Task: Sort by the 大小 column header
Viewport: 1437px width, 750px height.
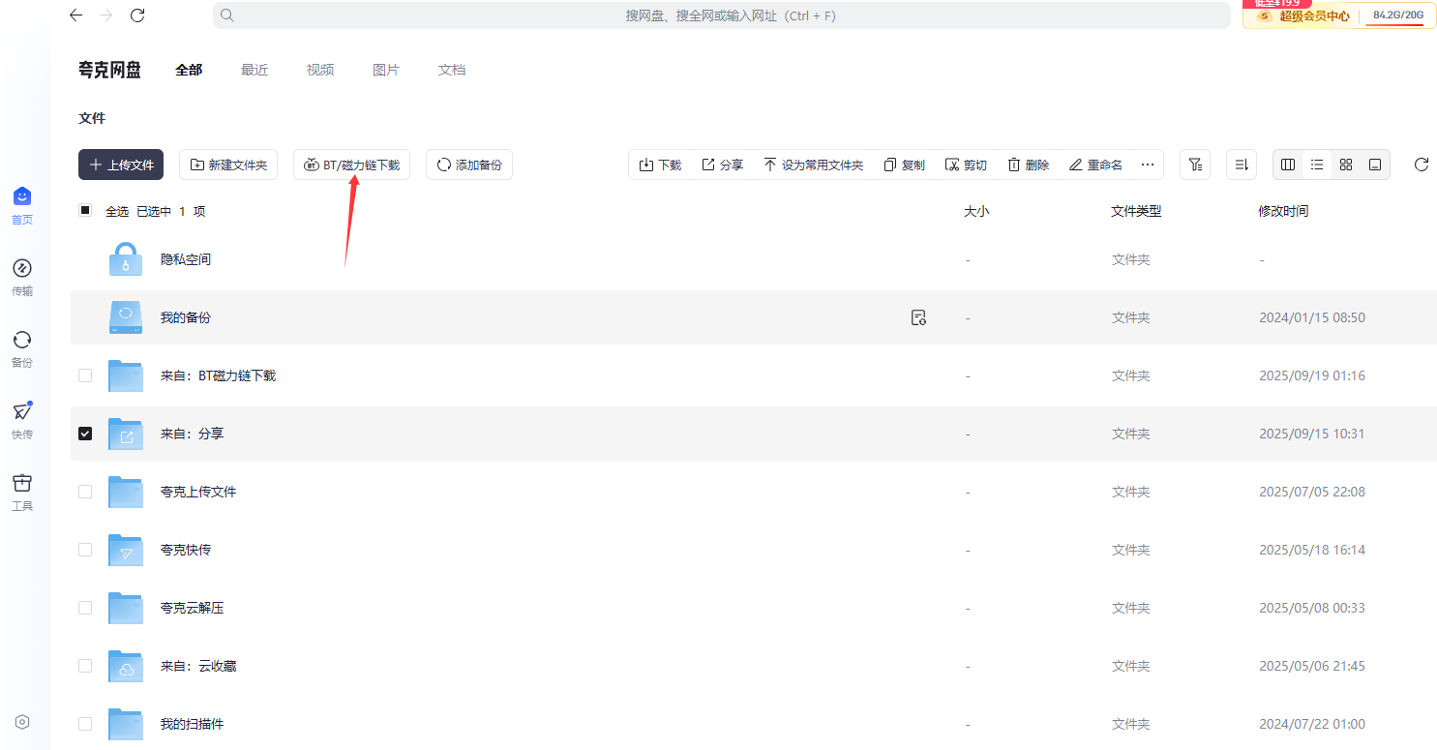Action: coord(976,211)
